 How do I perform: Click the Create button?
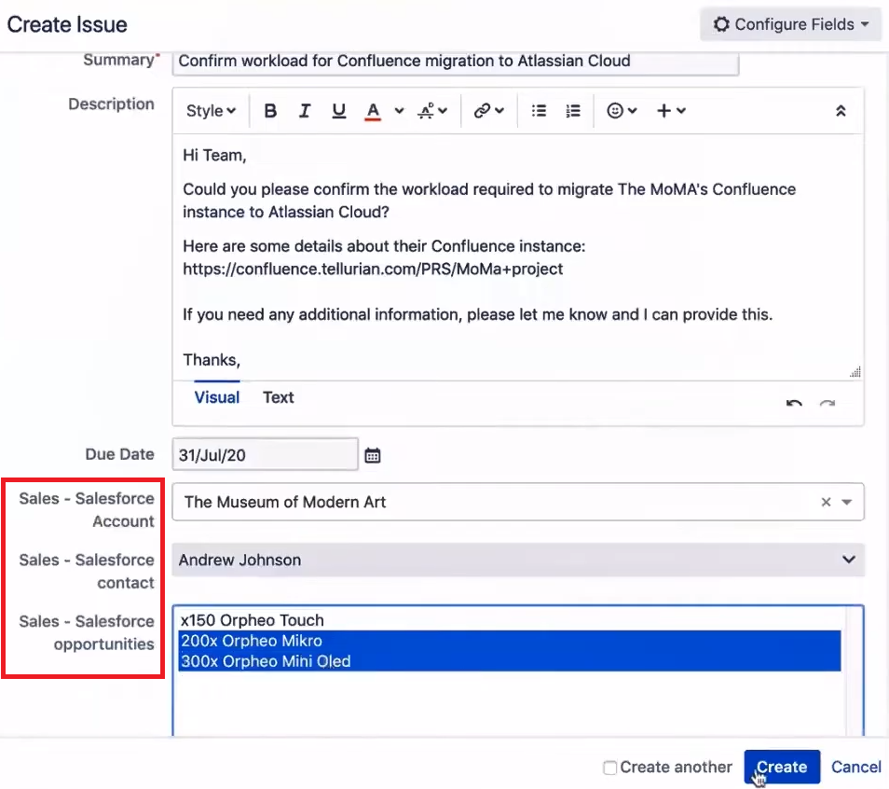pos(782,767)
